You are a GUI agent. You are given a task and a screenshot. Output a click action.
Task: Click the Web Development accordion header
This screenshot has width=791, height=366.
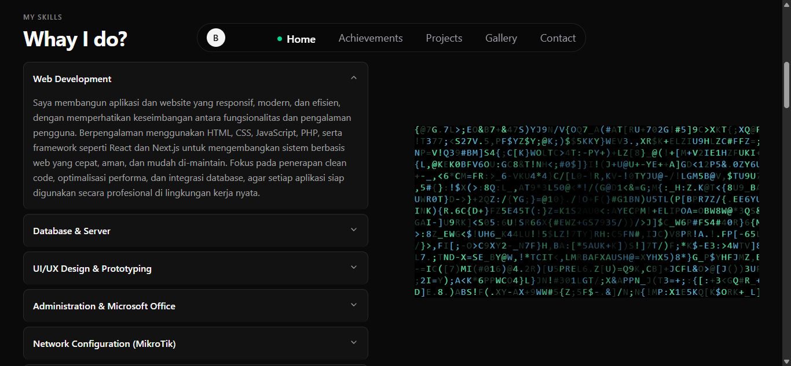pyautogui.click(x=72, y=79)
